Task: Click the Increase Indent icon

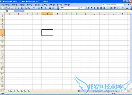Action: click(x=115, y=8)
